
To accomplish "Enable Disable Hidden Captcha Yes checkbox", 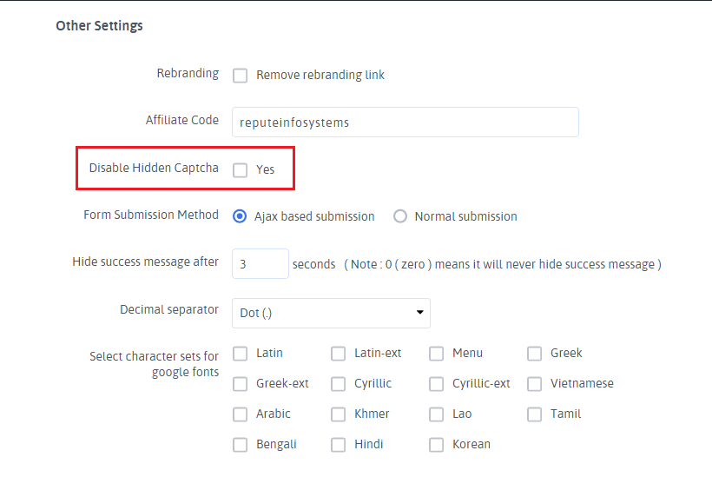I will click(241, 170).
